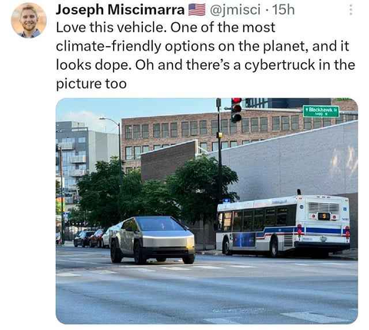Click the American flag emoji beside the name

tap(197, 10)
